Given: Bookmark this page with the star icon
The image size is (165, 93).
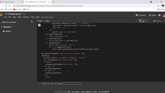Looking at the screenshot, I should pos(158,6).
